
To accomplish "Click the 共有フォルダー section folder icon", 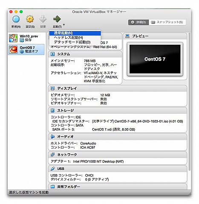I will 52,187.
